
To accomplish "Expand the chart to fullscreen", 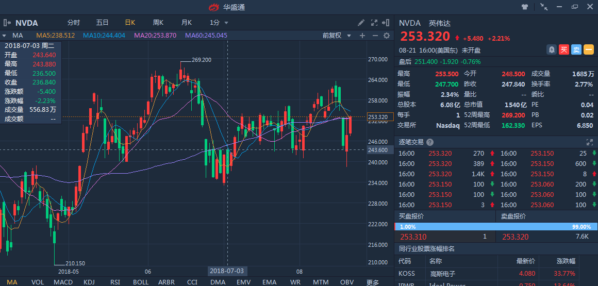I will (374, 23).
